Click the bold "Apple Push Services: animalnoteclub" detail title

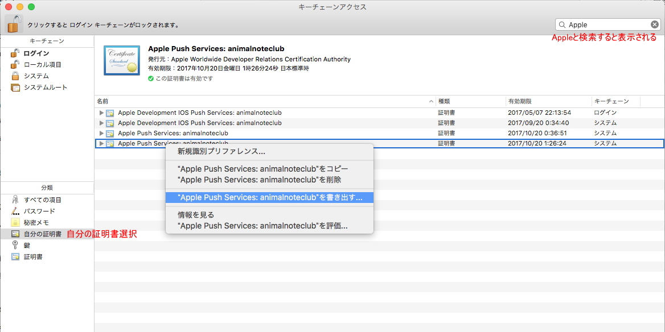216,48
